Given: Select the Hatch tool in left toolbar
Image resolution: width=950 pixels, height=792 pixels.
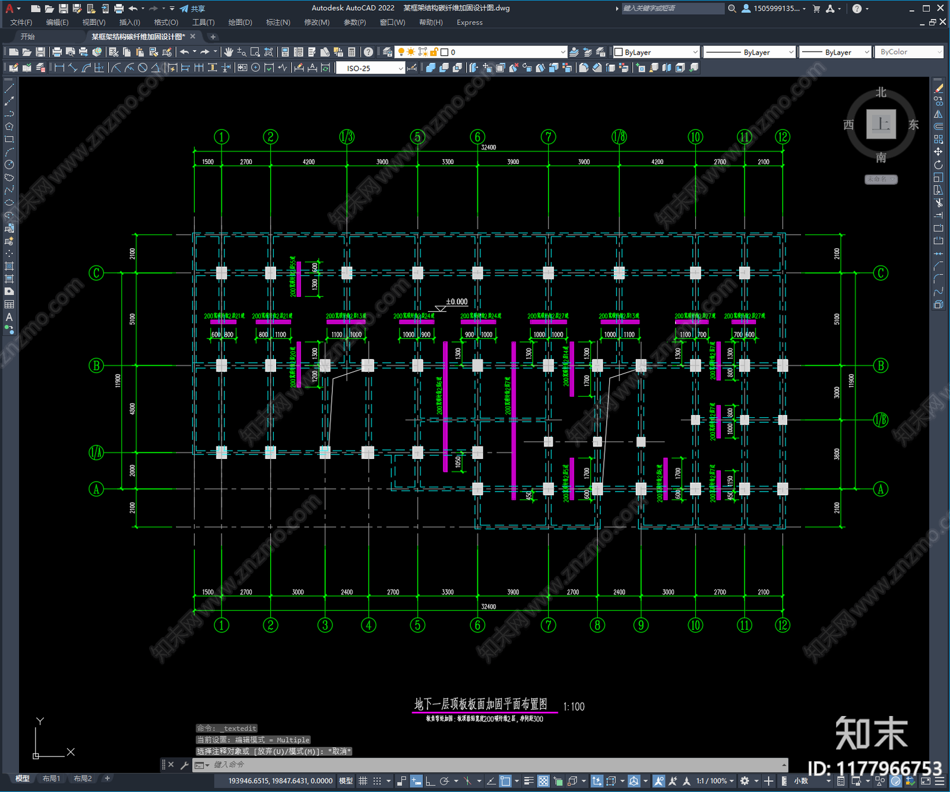Looking at the screenshot, I should coord(9,266).
